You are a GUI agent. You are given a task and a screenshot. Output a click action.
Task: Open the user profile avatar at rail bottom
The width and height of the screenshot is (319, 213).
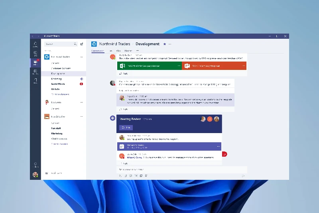click(35, 175)
